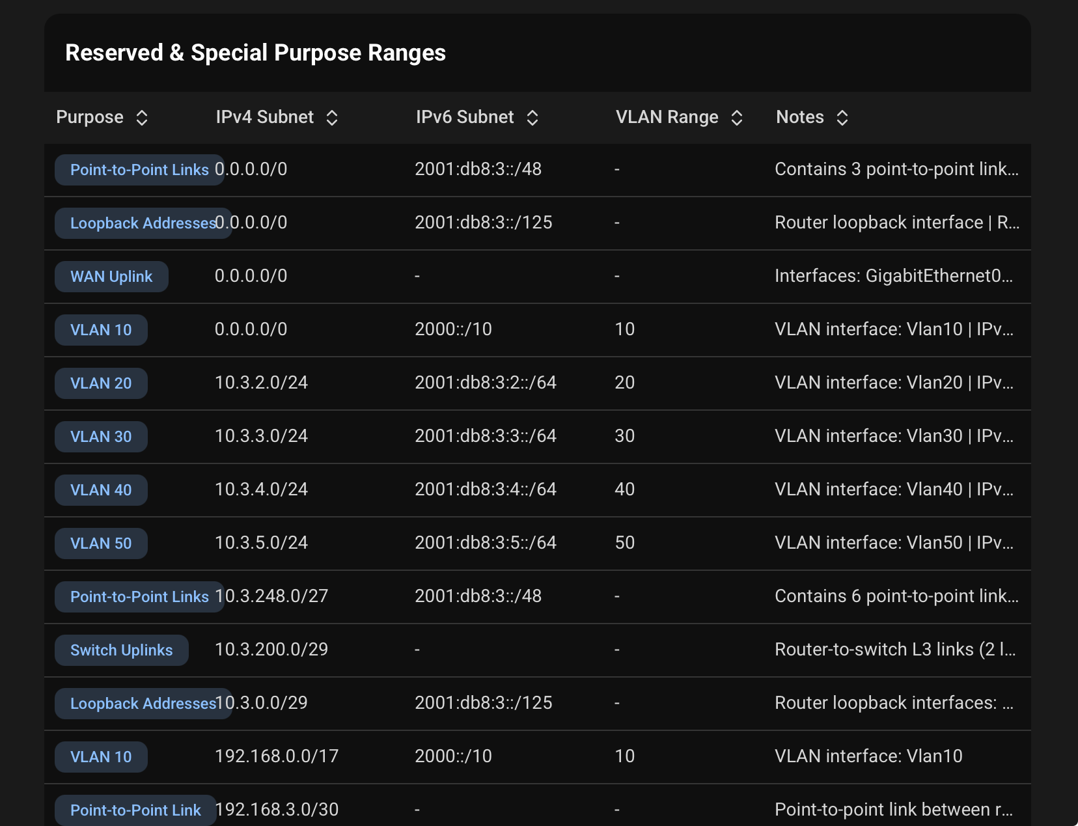Click the IPv6 Subnet column header label
The width and height of the screenshot is (1078, 826).
[x=465, y=117]
